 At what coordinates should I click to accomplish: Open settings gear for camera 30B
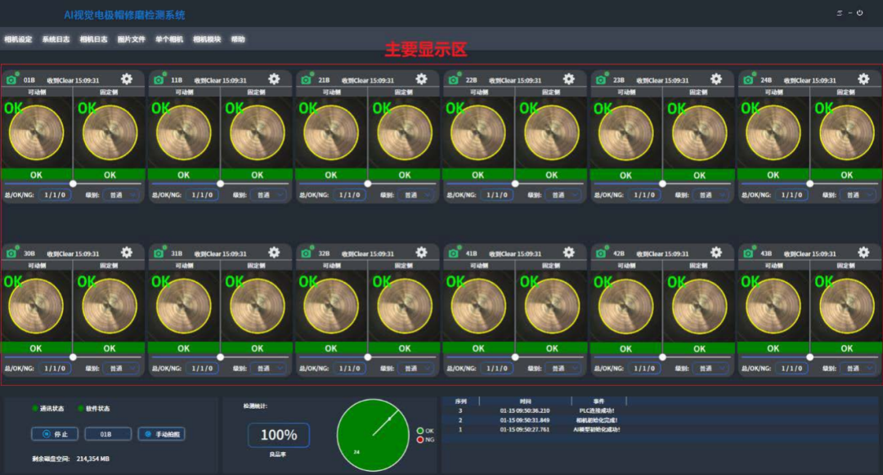[x=127, y=253]
